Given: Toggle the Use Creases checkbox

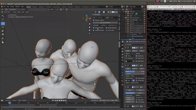Looking at the screenshot, I should pyautogui.click(x=136, y=102).
